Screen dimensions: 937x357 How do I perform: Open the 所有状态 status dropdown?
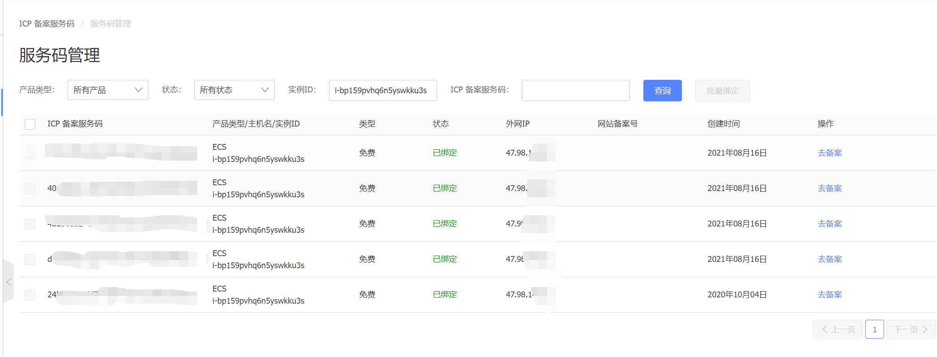coord(234,90)
